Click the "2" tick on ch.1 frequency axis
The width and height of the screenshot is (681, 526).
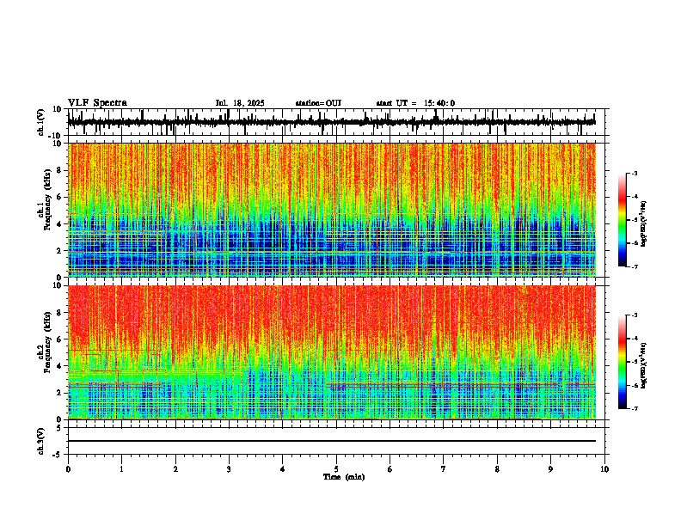59,250
